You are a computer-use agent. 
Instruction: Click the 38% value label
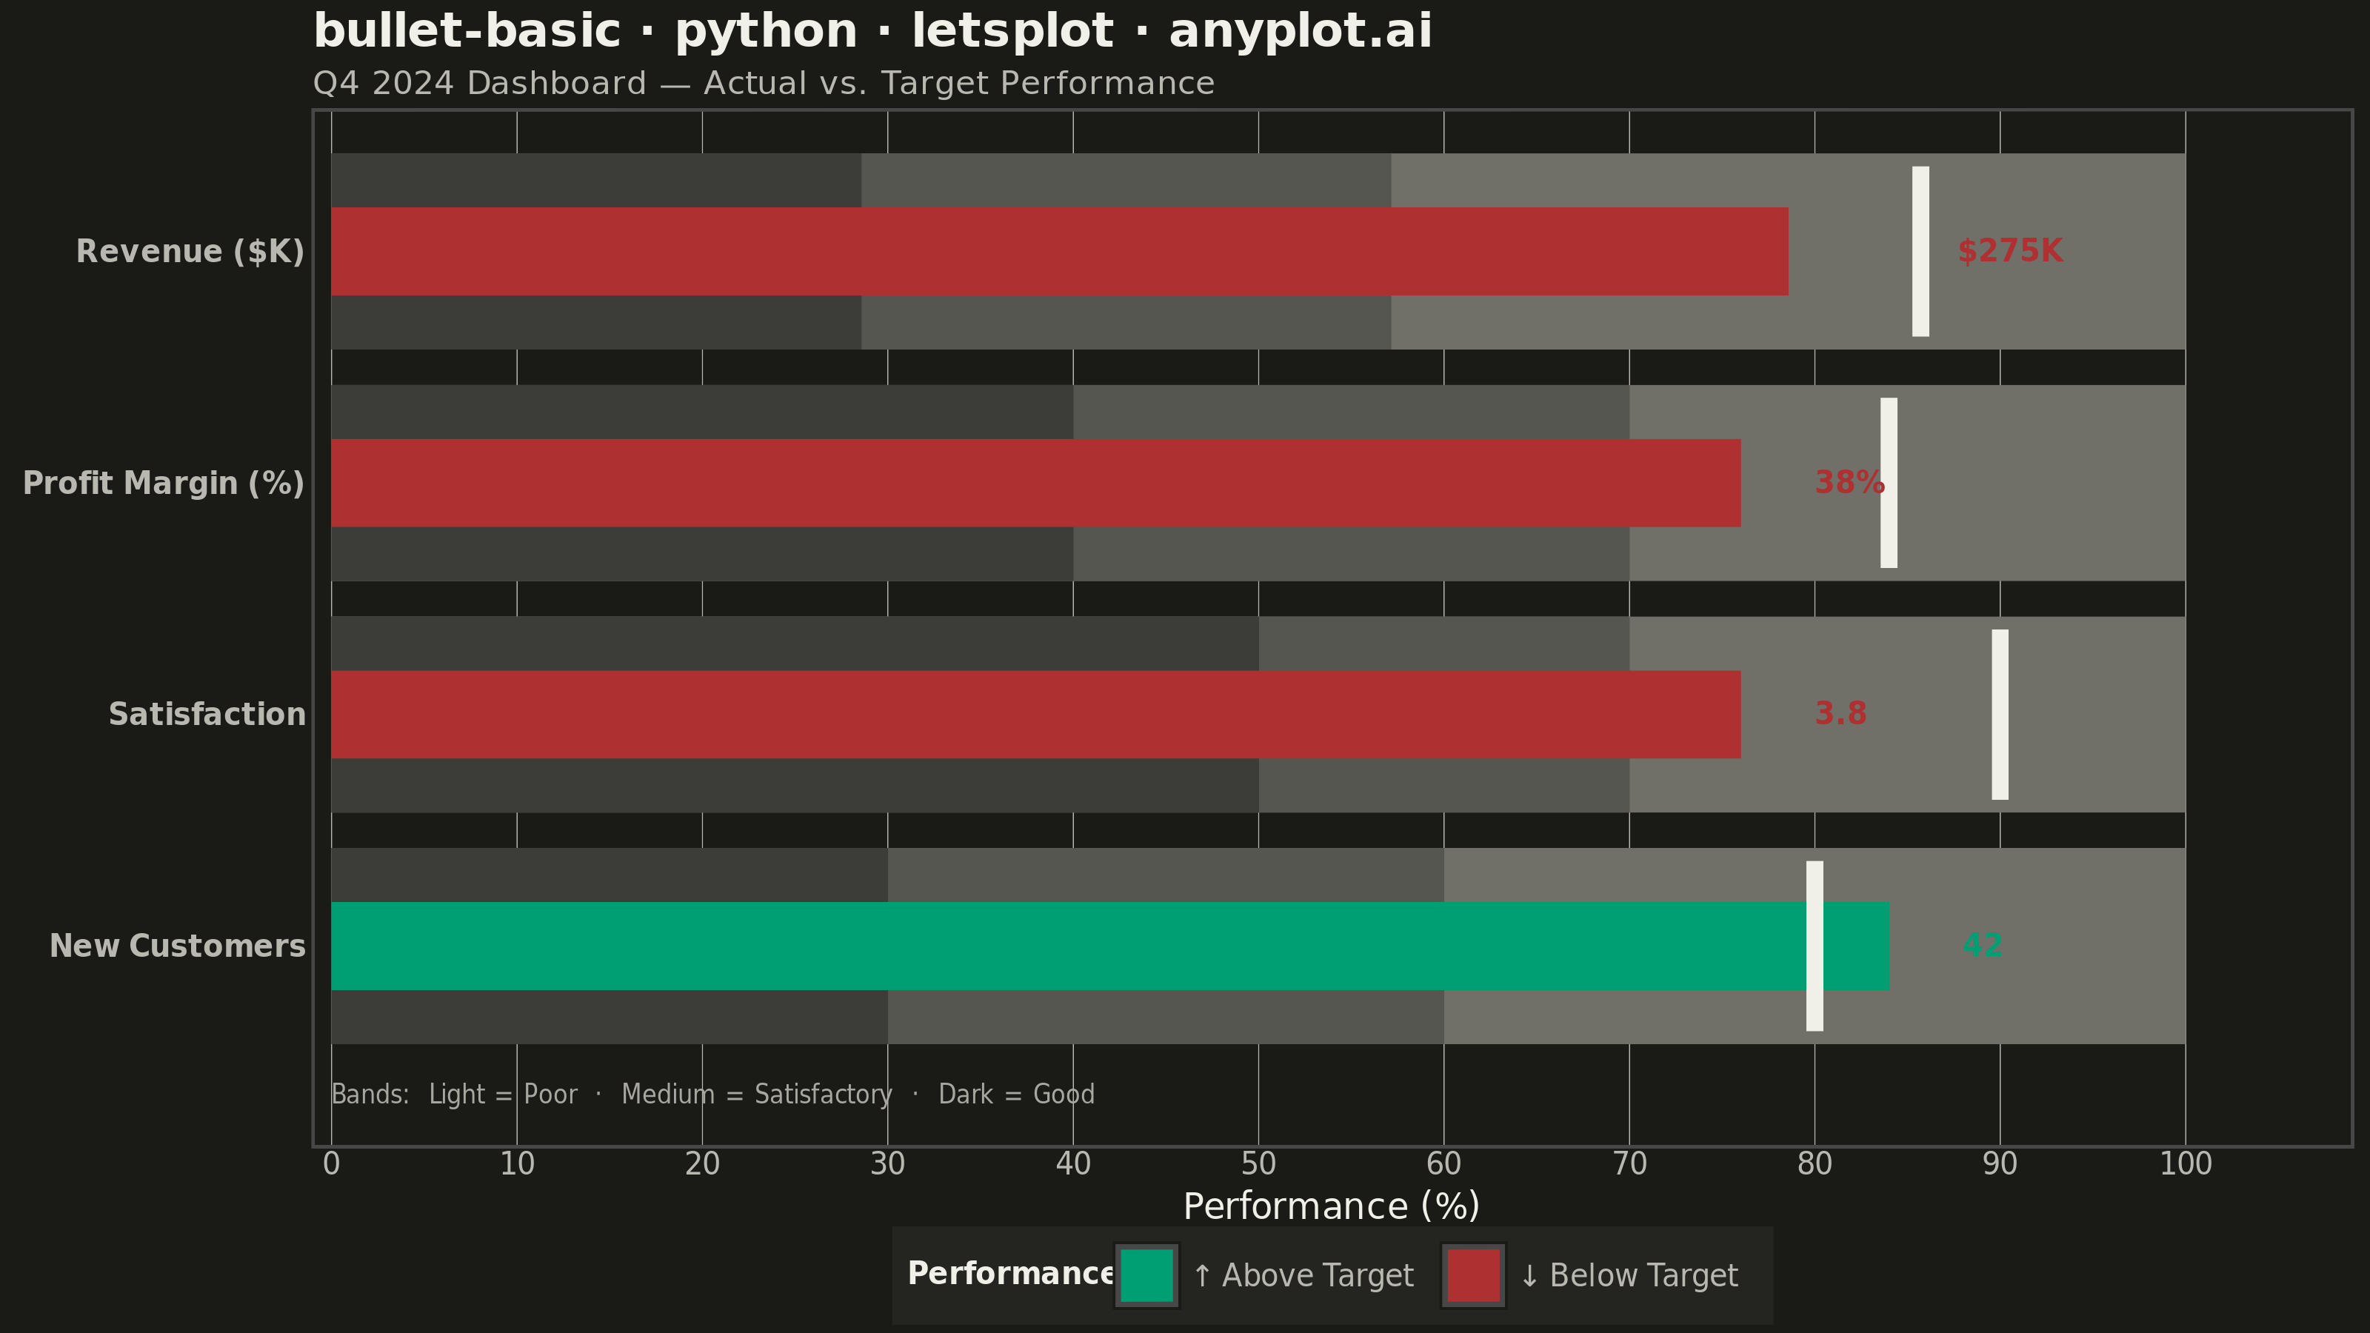click(1849, 483)
